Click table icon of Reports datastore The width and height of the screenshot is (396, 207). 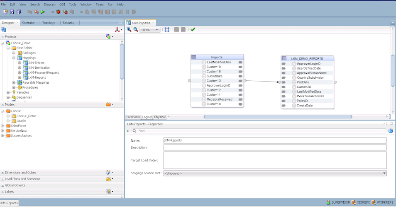coord(194,57)
